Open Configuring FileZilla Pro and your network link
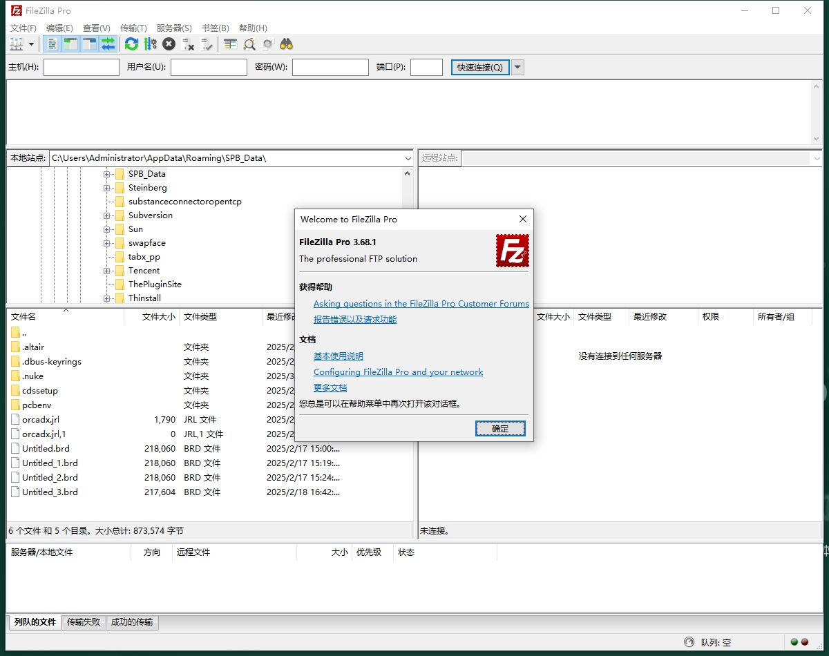The image size is (829, 656). (398, 372)
